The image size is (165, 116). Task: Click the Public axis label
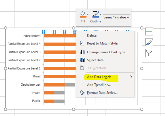(36, 101)
